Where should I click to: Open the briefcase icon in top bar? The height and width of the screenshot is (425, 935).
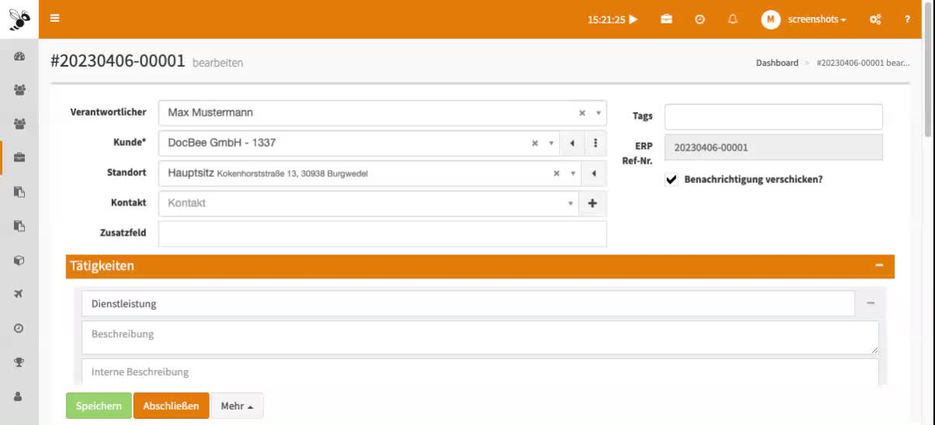tap(666, 19)
